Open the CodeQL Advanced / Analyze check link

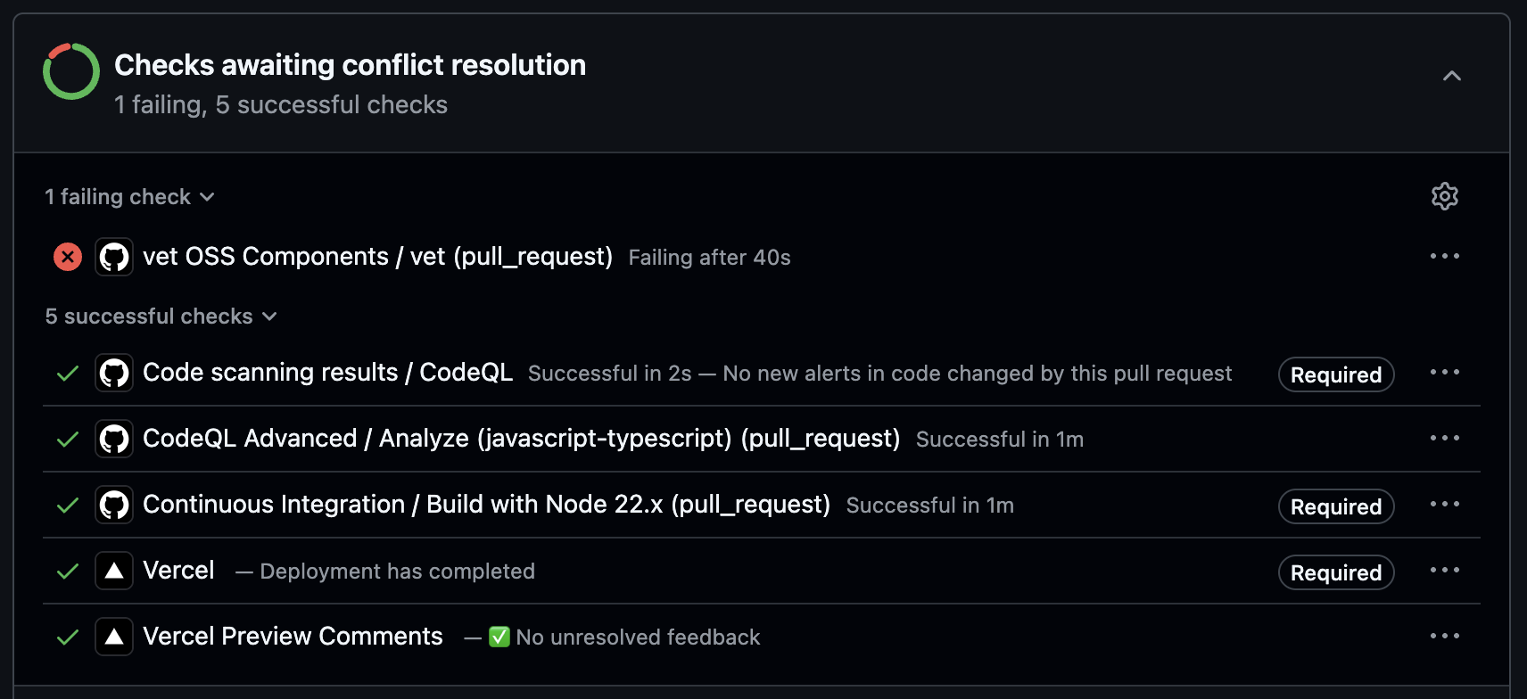pyautogui.click(x=522, y=439)
